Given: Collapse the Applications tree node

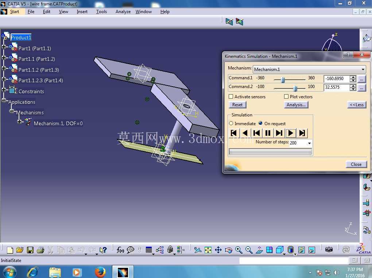Looking at the screenshot, I should point(4,100).
